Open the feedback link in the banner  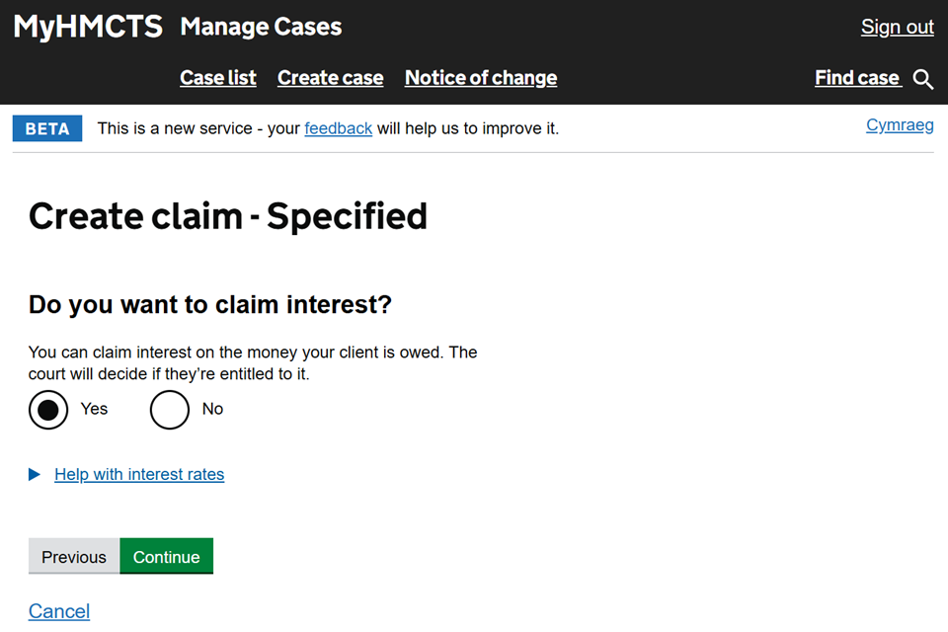pos(338,128)
